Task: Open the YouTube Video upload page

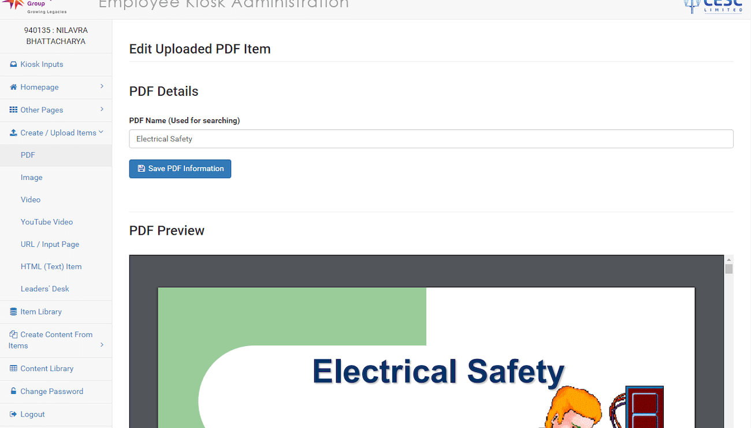Action: point(47,222)
